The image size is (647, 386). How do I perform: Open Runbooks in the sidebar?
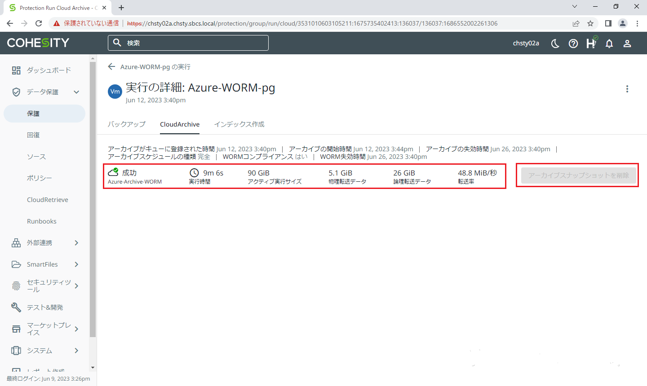(x=42, y=221)
